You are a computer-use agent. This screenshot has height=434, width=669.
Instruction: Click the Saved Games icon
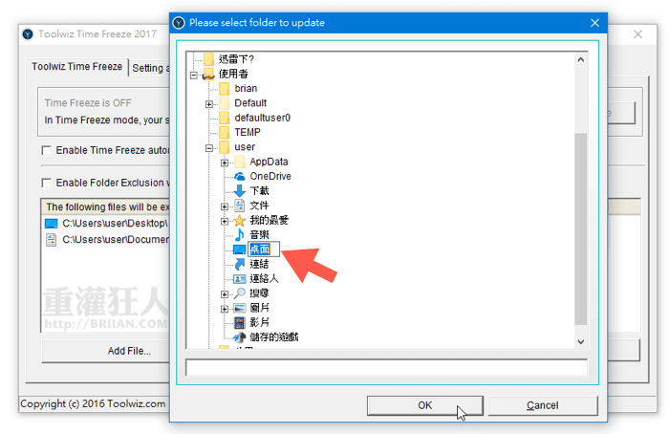pos(239,337)
